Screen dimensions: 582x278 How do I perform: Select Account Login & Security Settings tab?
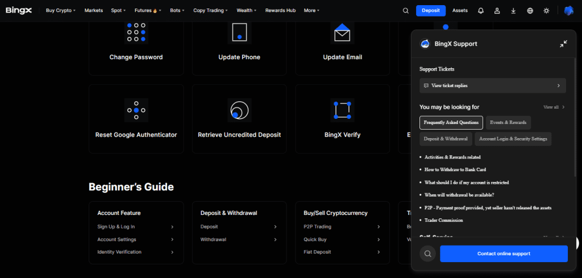click(513, 139)
